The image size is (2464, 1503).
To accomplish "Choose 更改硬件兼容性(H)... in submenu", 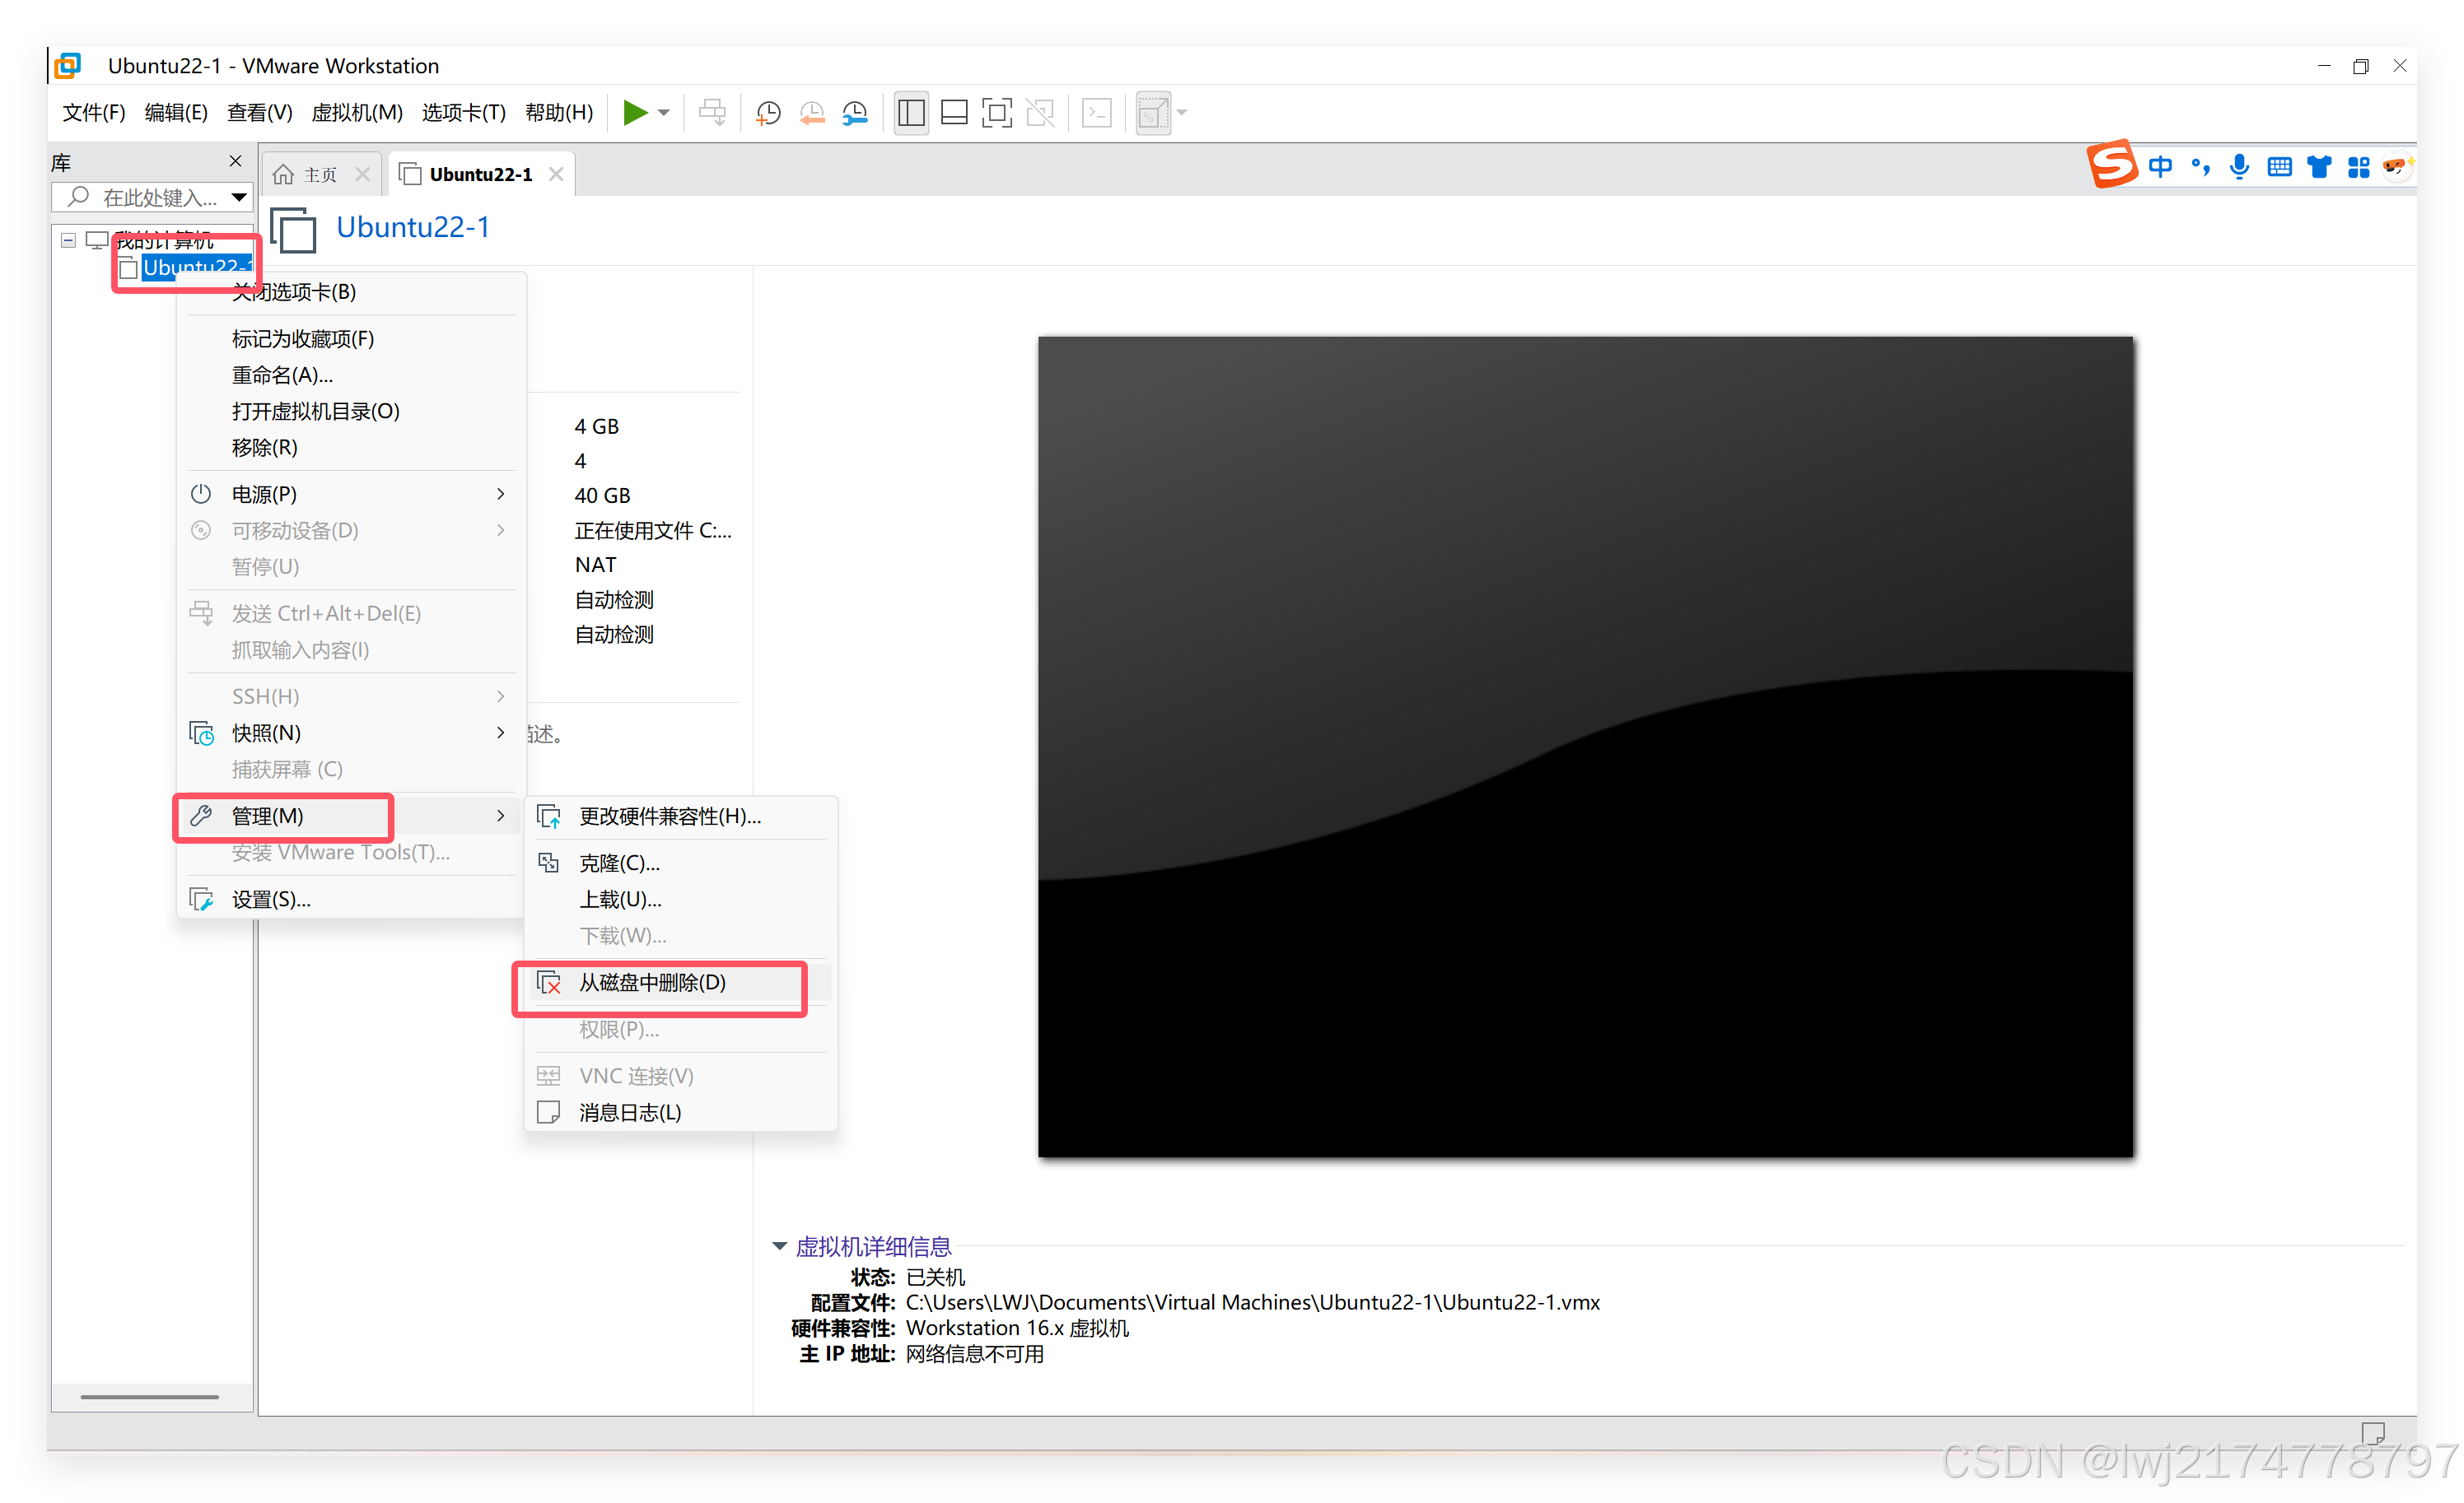I will (x=681, y=817).
